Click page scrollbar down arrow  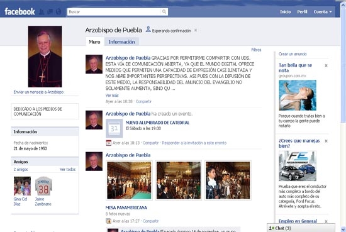(x=343, y=229)
